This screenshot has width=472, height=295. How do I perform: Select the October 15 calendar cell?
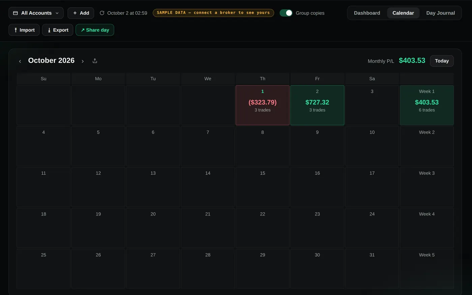263,187
